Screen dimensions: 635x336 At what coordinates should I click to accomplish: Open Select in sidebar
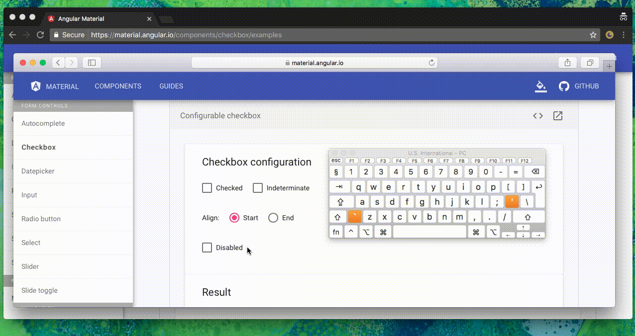73,243
